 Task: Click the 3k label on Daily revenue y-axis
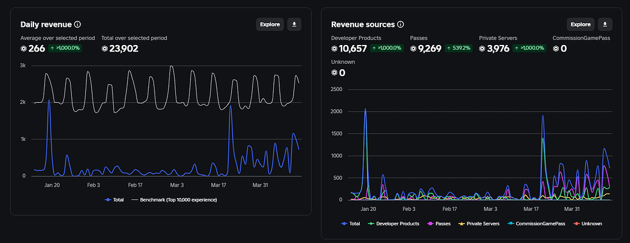click(x=23, y=66)
